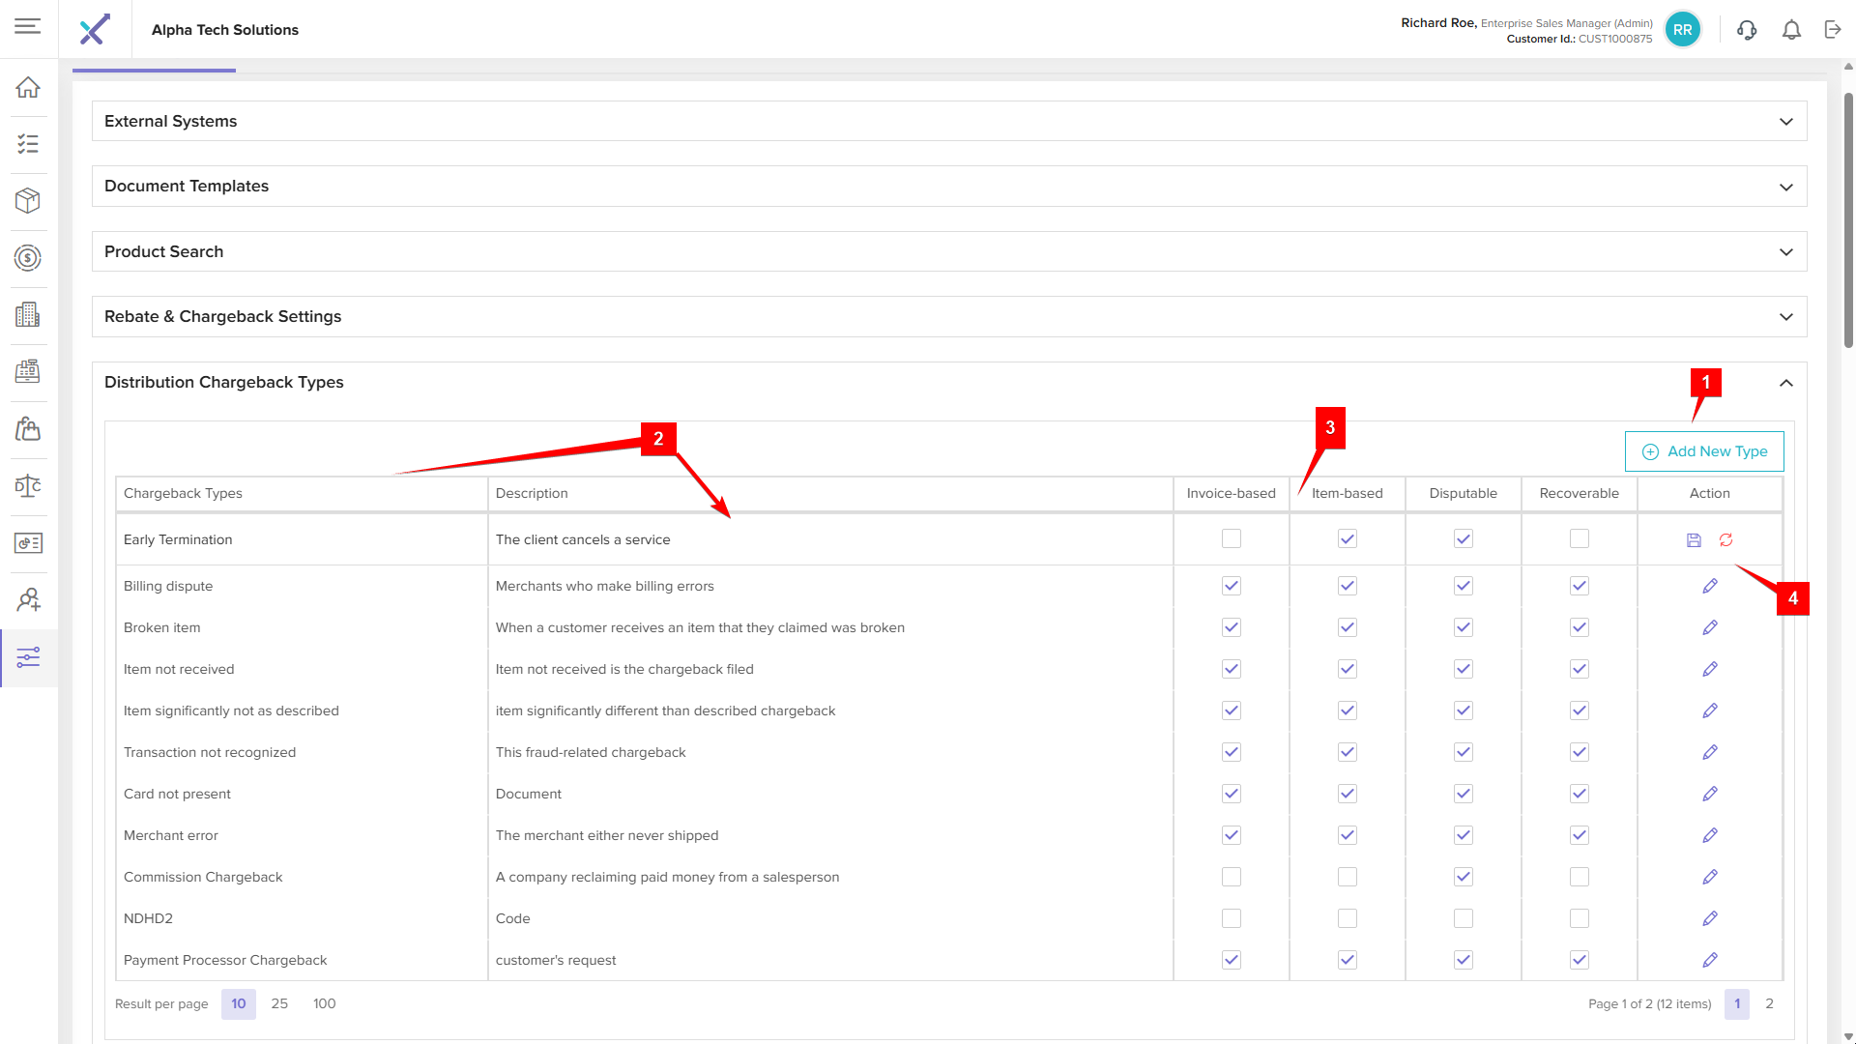Reset the Early Termination row edits
This screenshot has width=1856, height=1044.
point(1726,540)
